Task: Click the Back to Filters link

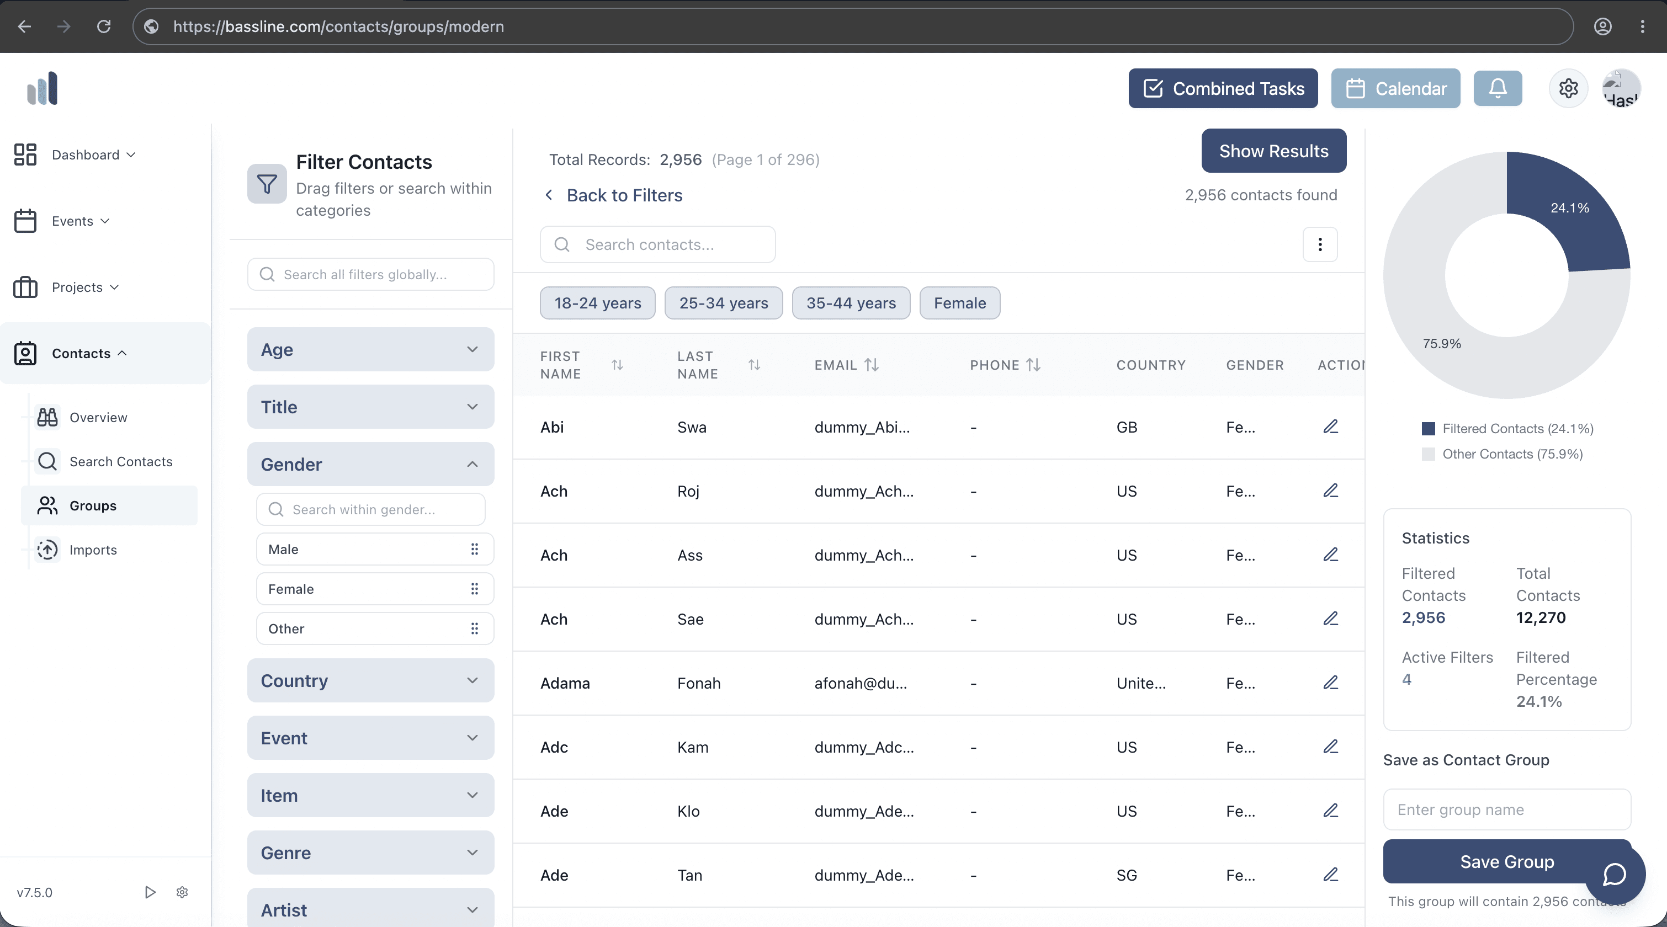Action: tap(613, 195)
